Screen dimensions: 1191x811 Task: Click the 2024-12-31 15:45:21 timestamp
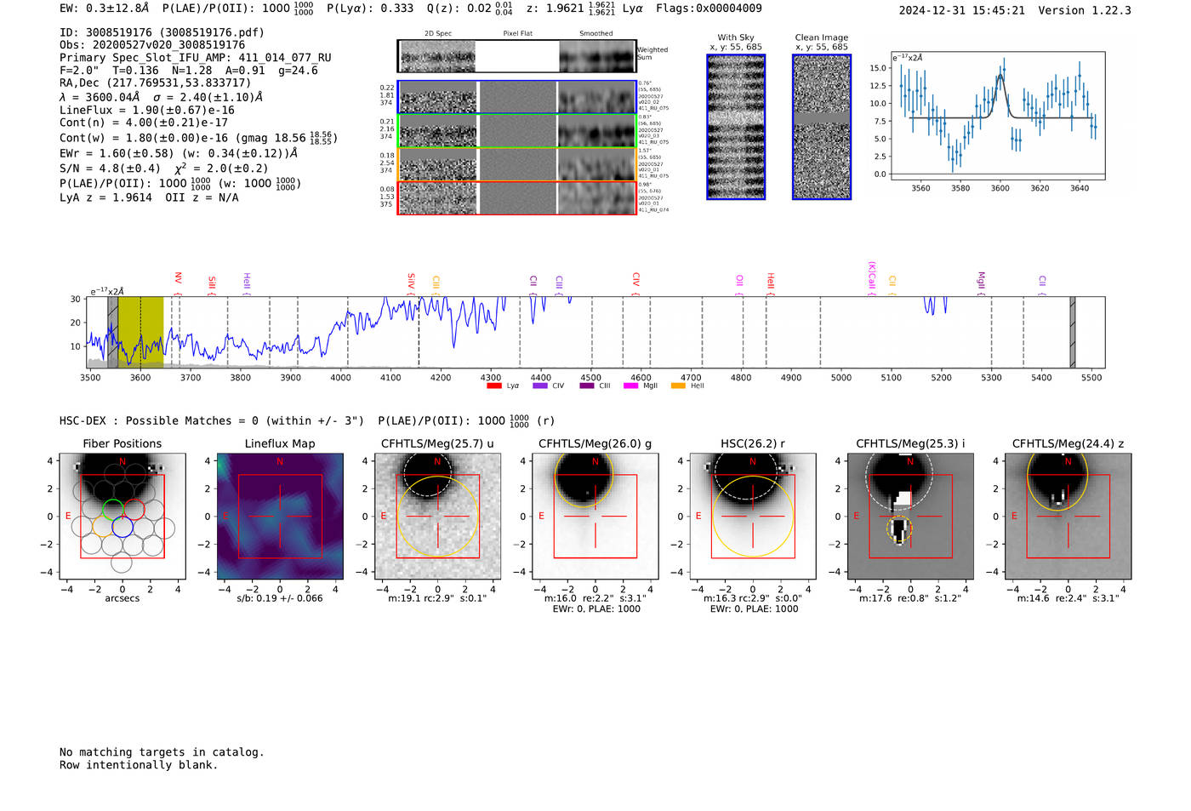[x=962, y=10]
